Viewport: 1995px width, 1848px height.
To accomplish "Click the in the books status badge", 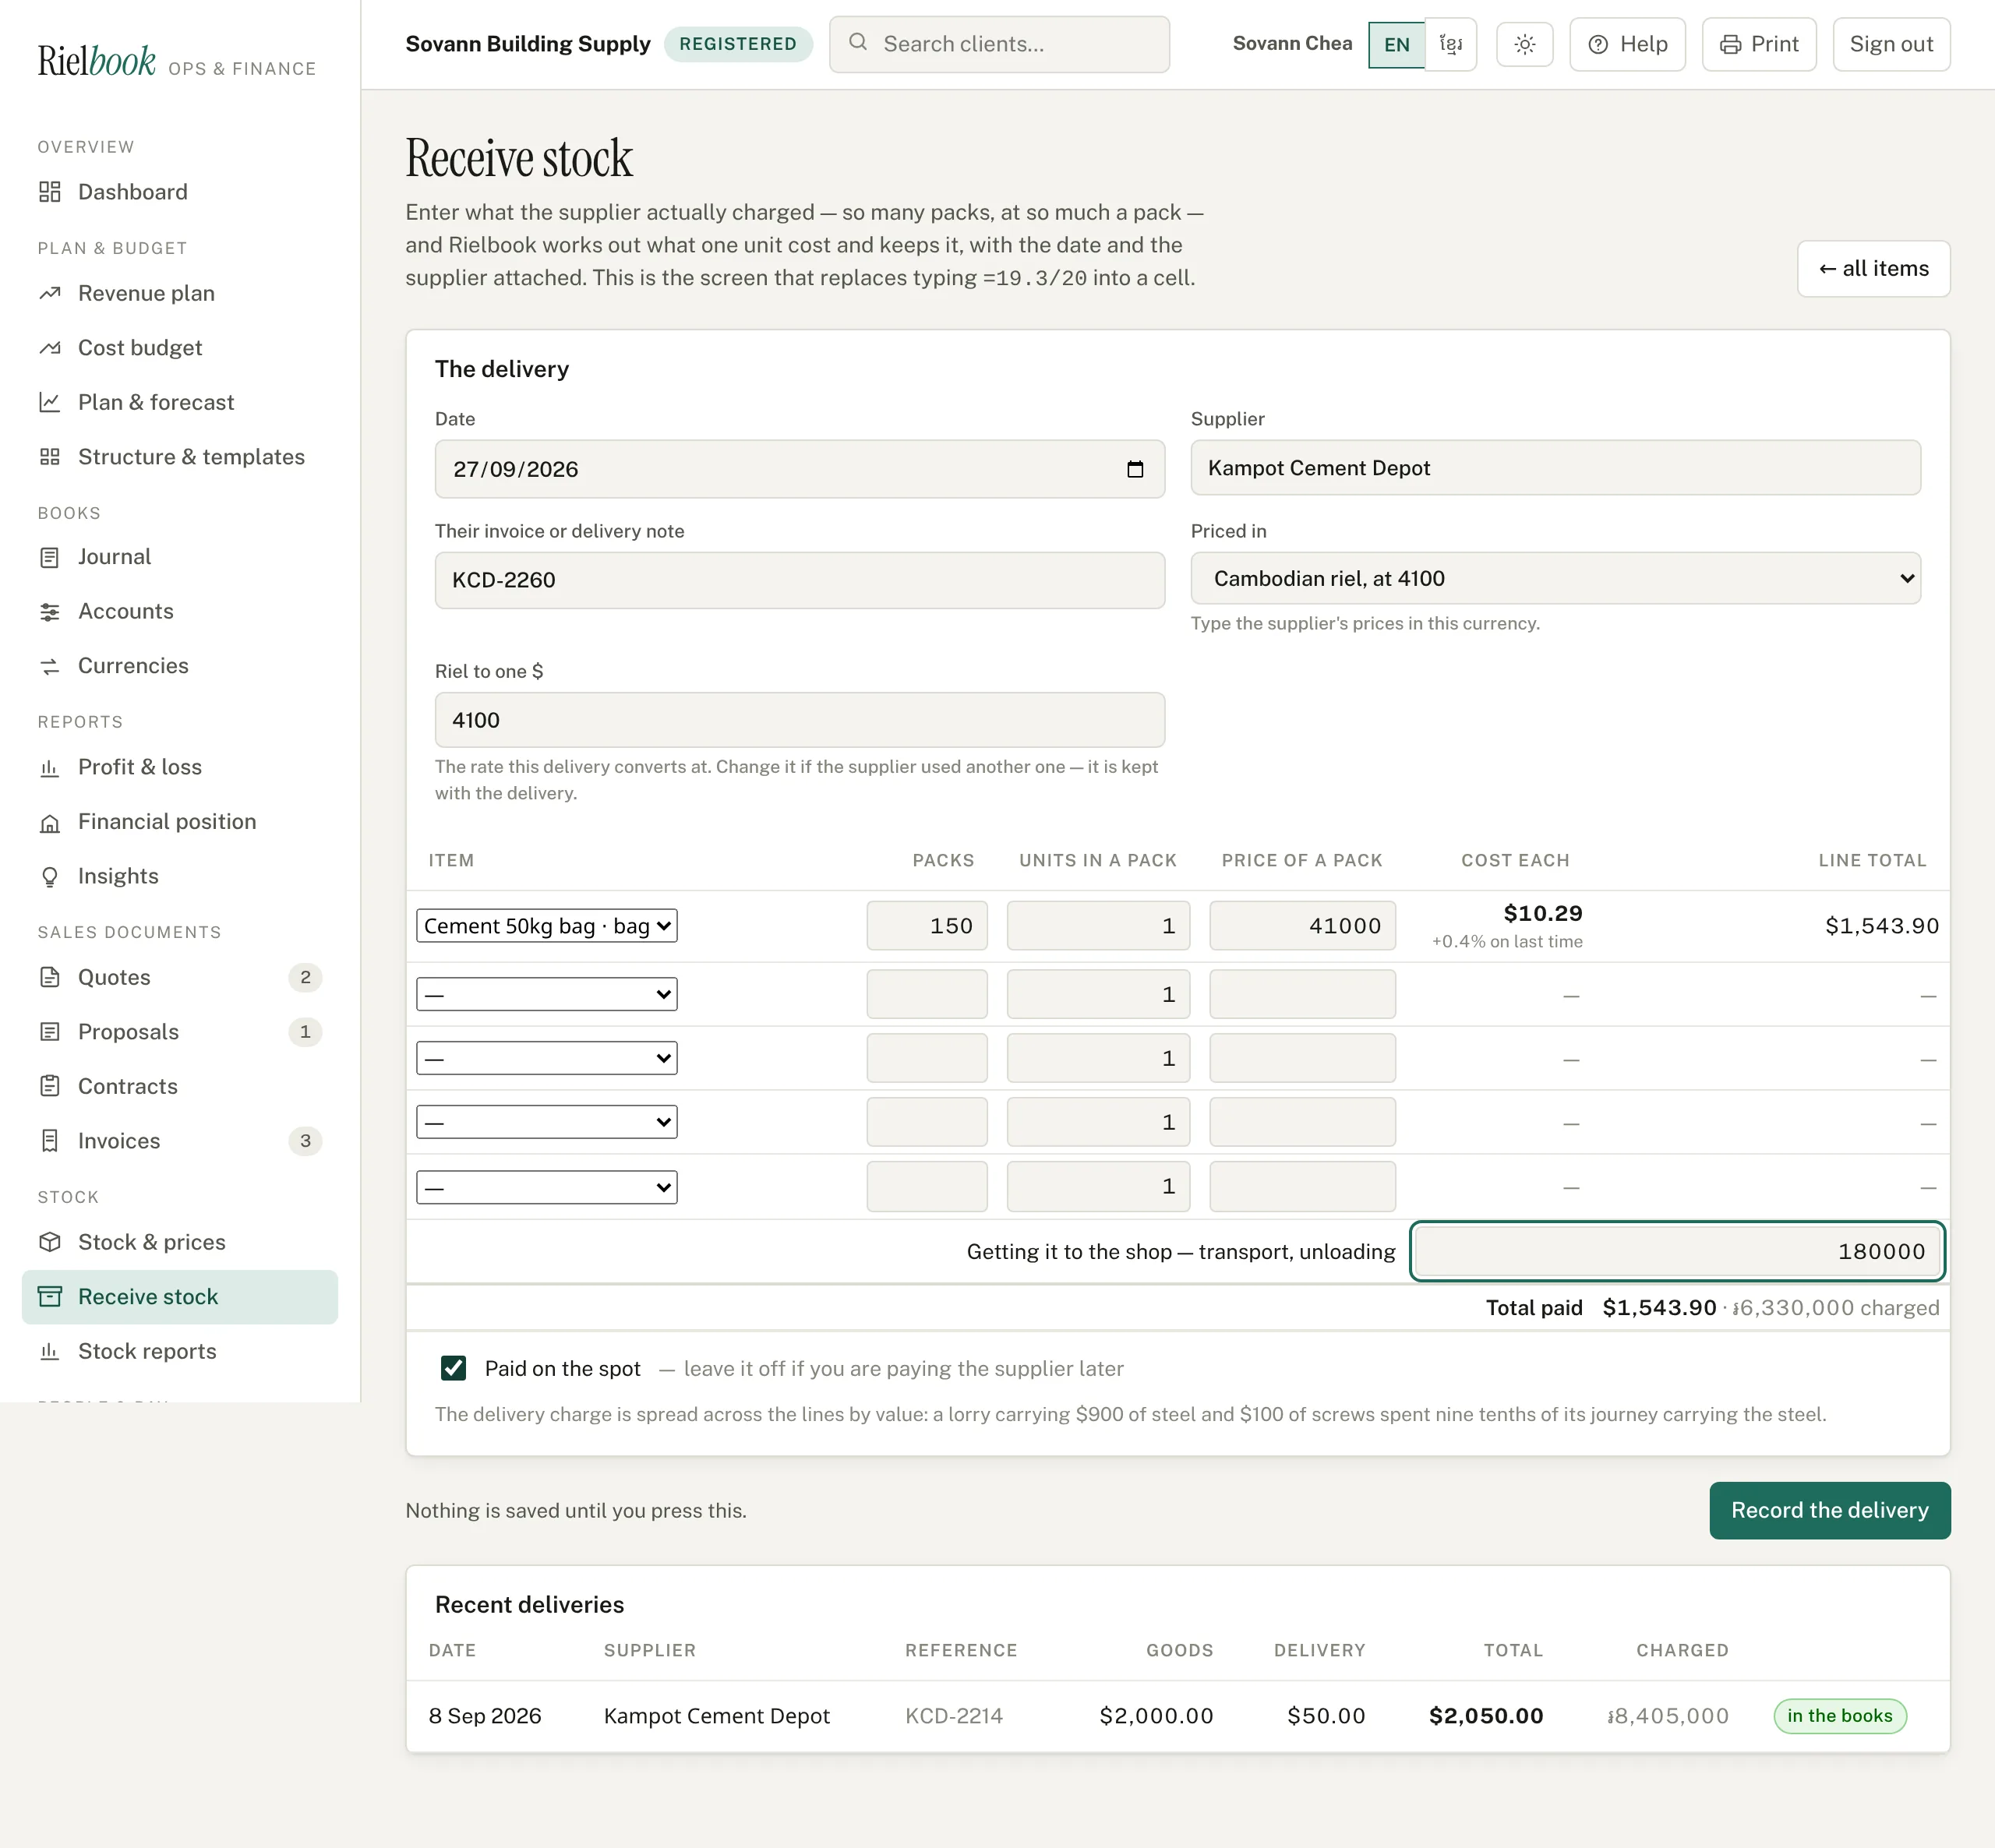I will 1840,1716.
